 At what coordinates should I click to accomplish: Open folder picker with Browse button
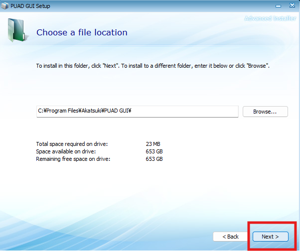[265, 112]
